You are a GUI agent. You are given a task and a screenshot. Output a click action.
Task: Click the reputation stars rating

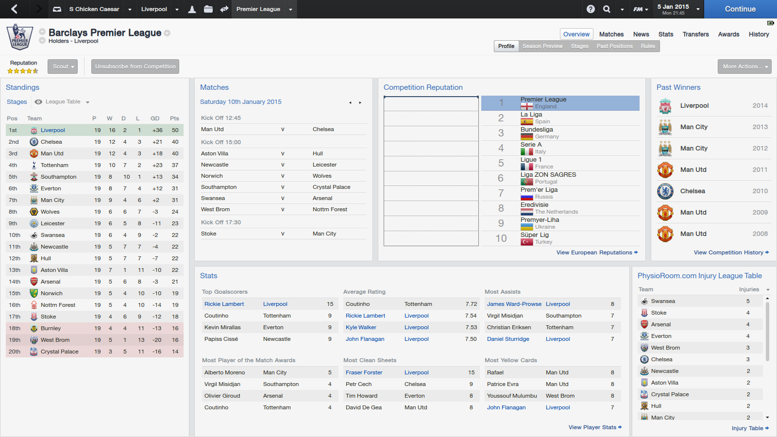pos(23,71)
